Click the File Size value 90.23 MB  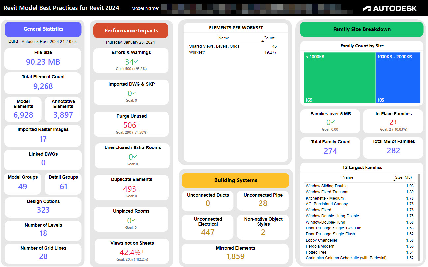point(43,62)
